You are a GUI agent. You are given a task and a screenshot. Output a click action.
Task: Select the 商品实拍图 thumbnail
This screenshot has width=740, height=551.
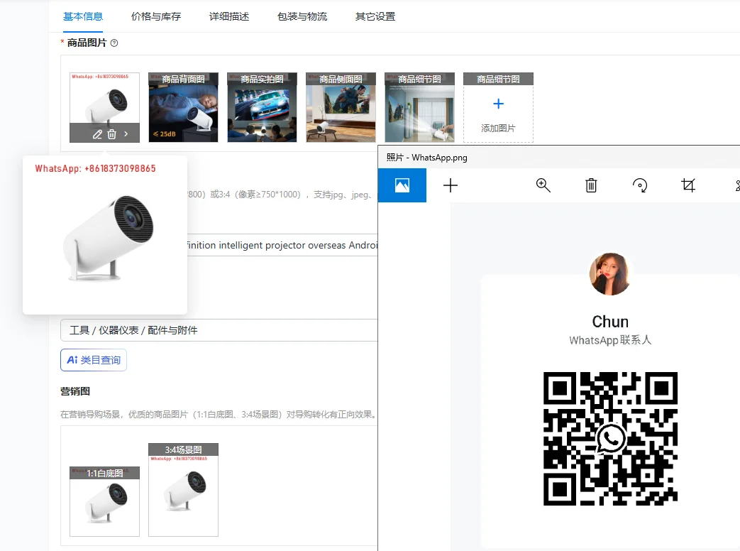pyautogui.click(x=263, y=107)
